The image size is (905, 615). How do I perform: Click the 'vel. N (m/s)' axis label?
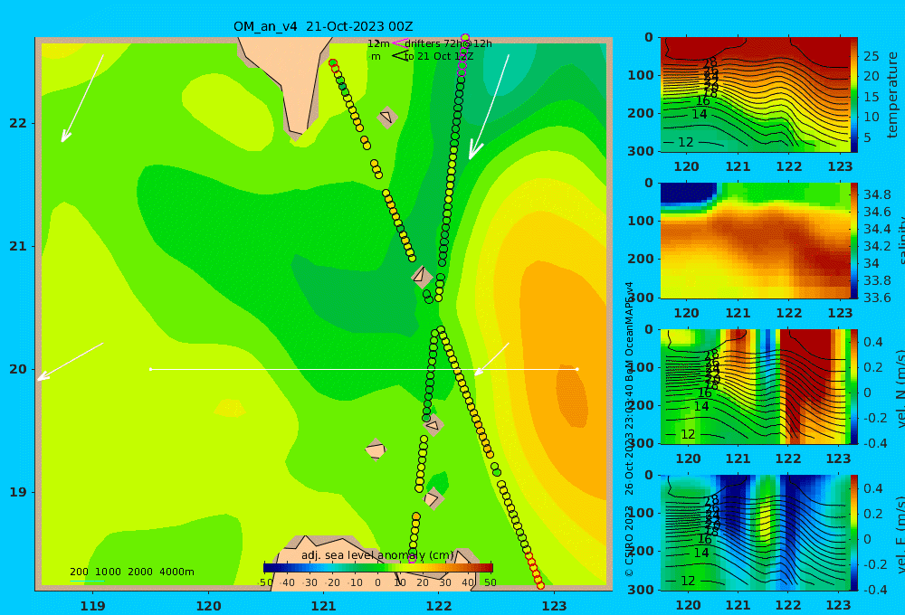(x=900, y=389)
